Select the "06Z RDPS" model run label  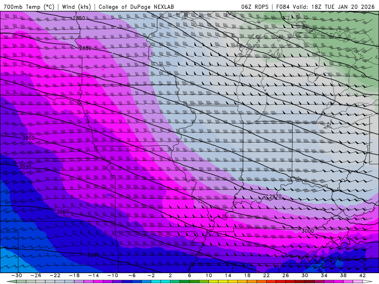coord(255,7)
